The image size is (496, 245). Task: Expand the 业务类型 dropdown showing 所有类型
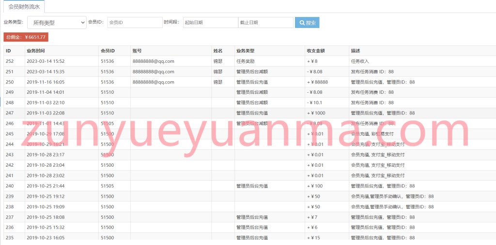pyautogui.click(x=57, y=22)
